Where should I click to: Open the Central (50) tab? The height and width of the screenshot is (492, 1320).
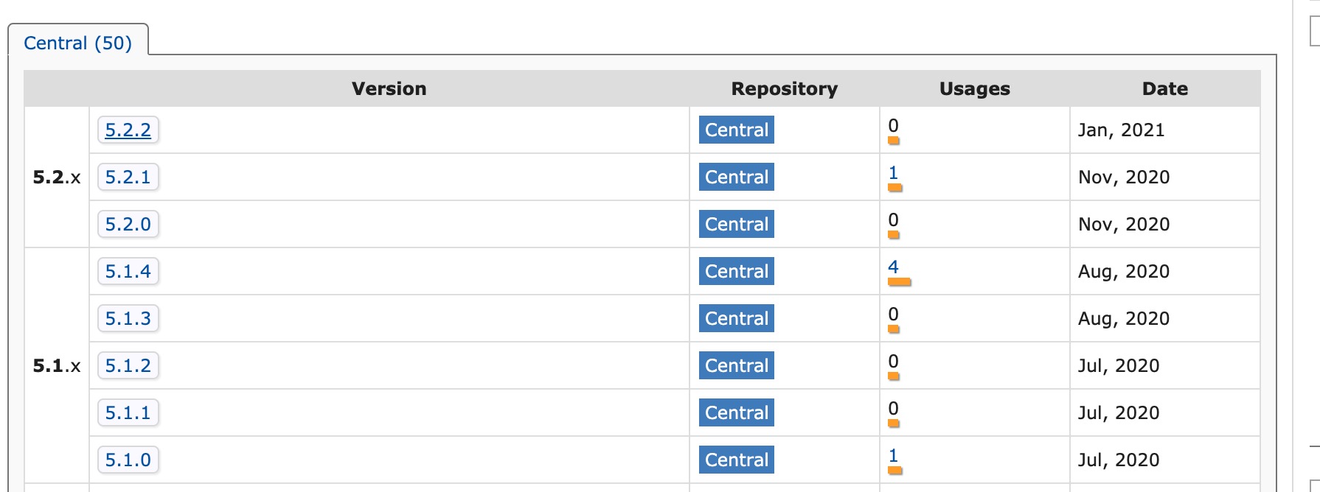[77, 43]
